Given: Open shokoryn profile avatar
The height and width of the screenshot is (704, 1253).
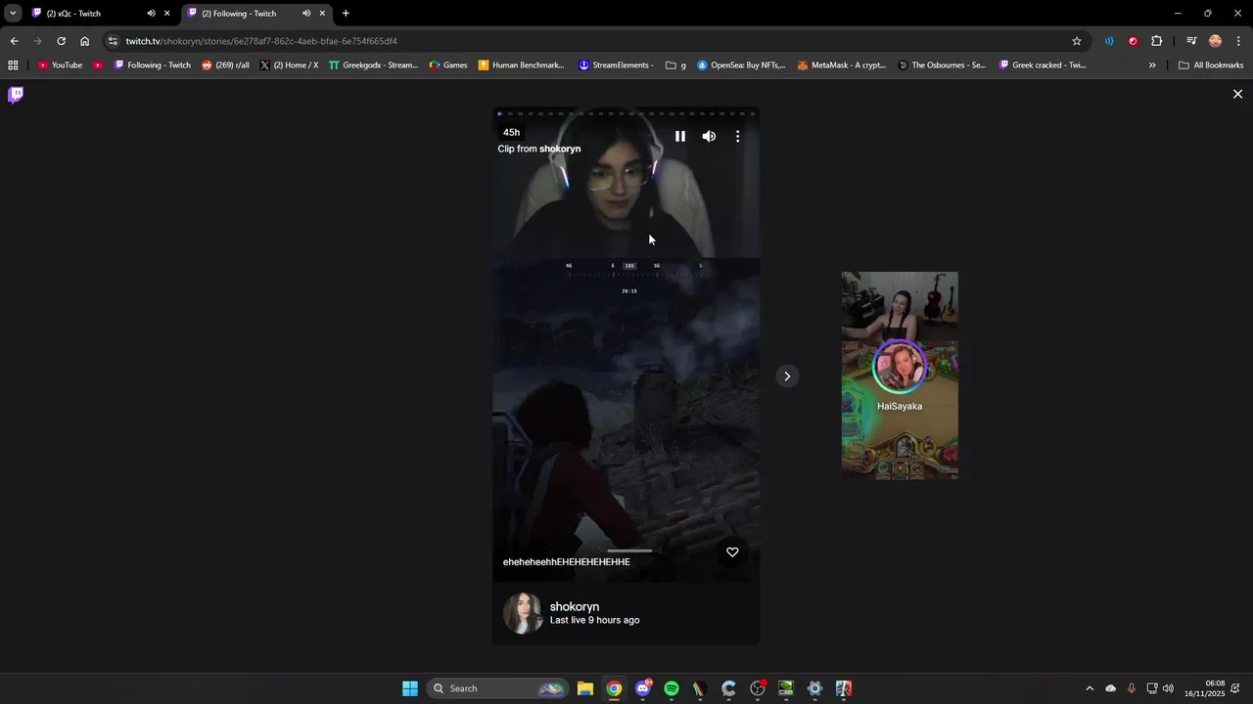Looking at the screenshot, I should (523, 613).
